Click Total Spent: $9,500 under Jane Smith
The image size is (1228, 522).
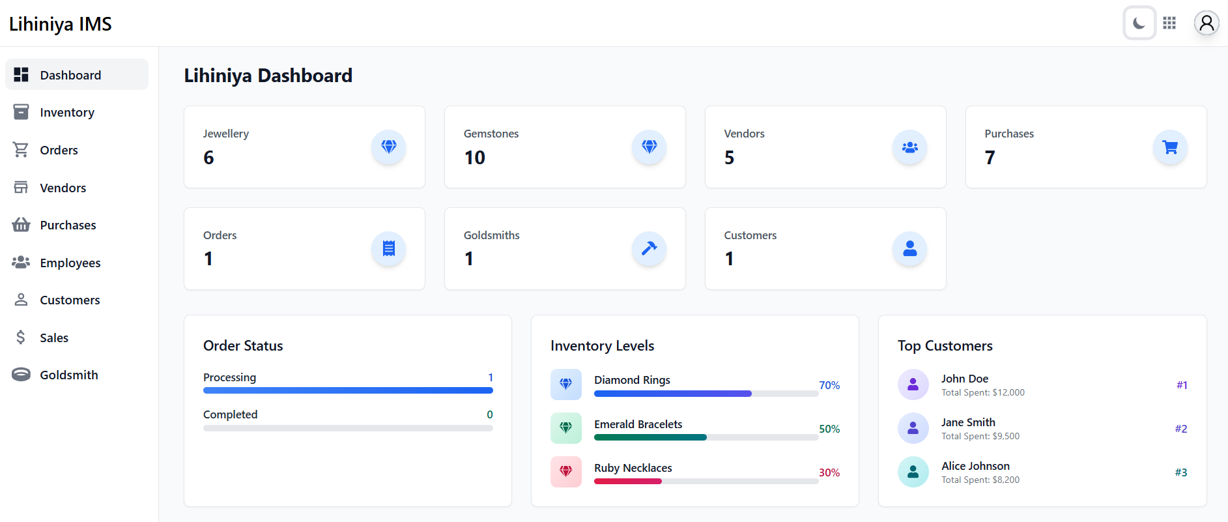pos(980,436)
